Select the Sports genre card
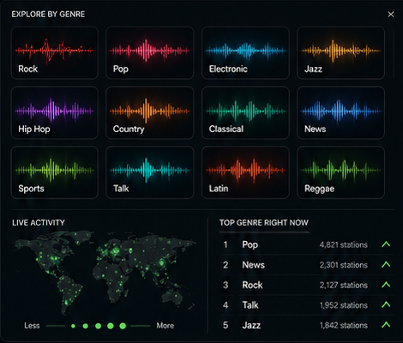Screen dimensions: 403x343 pyautogui.click(x=54, y=172)
